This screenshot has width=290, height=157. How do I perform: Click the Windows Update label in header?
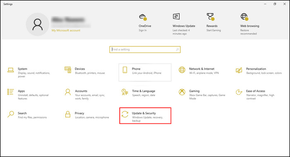point(184,26)
